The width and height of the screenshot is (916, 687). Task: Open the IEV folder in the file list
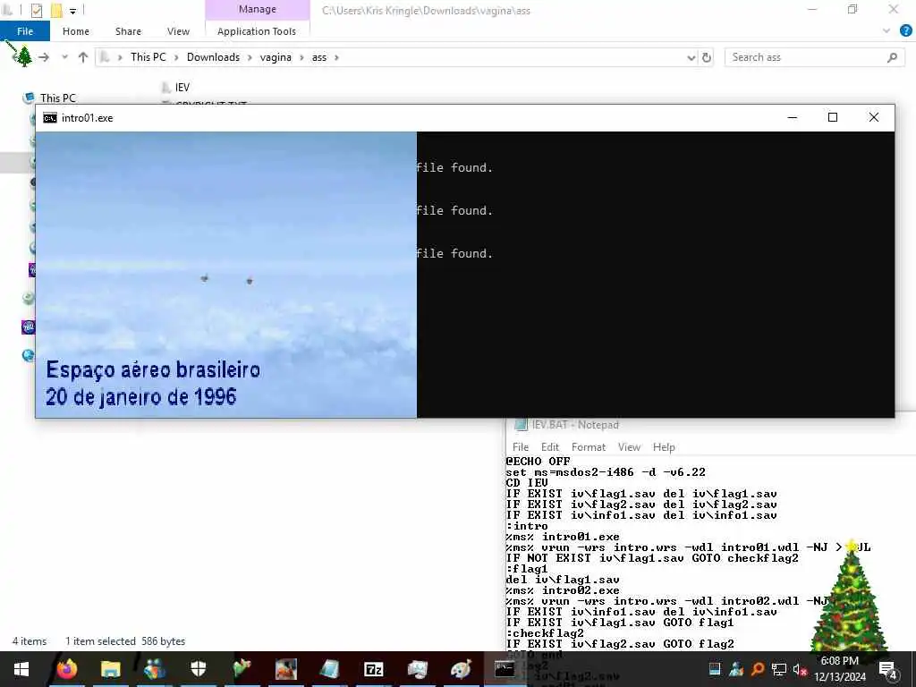click(x=182, y=88)
